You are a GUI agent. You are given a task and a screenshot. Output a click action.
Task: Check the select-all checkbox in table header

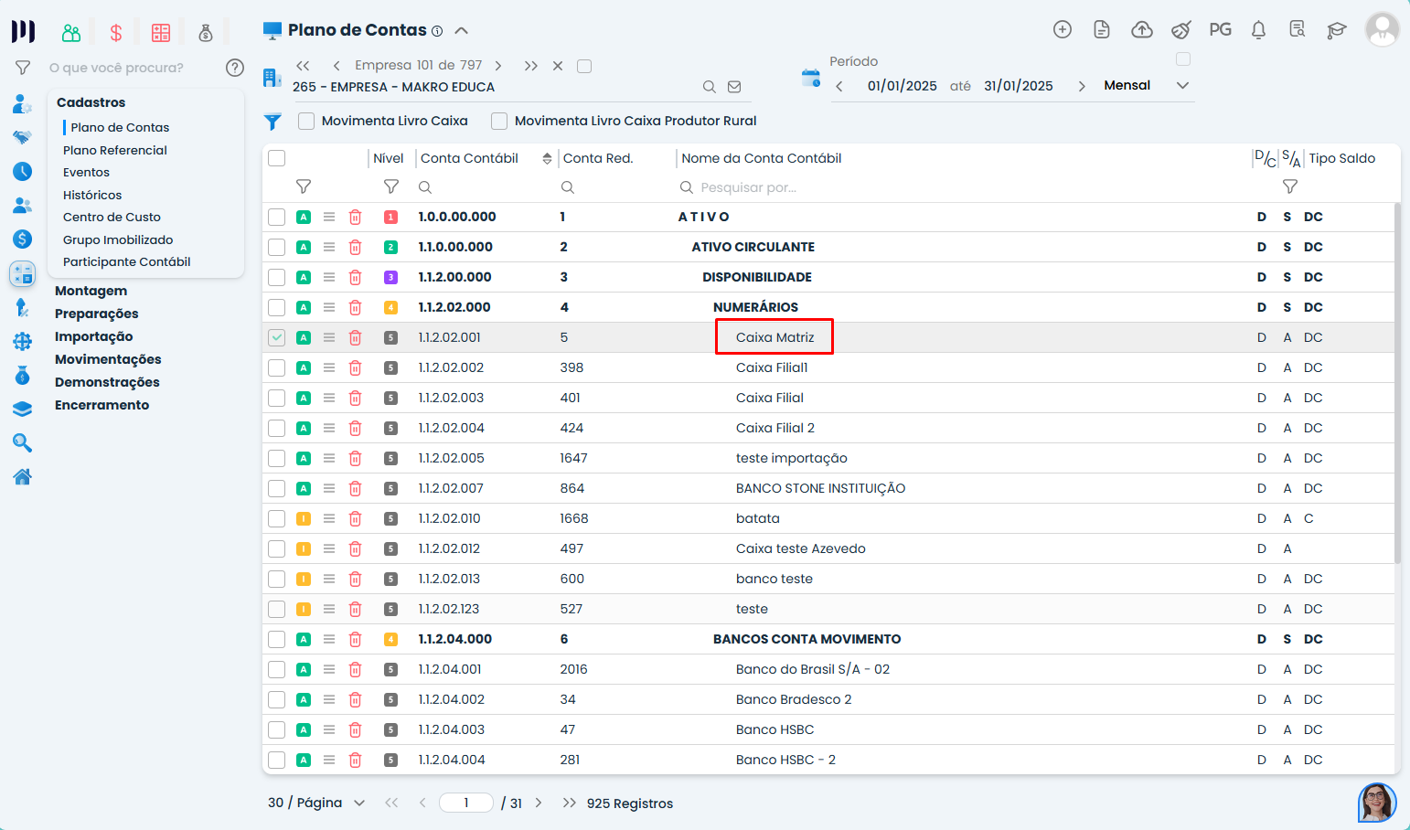(276, 158)
